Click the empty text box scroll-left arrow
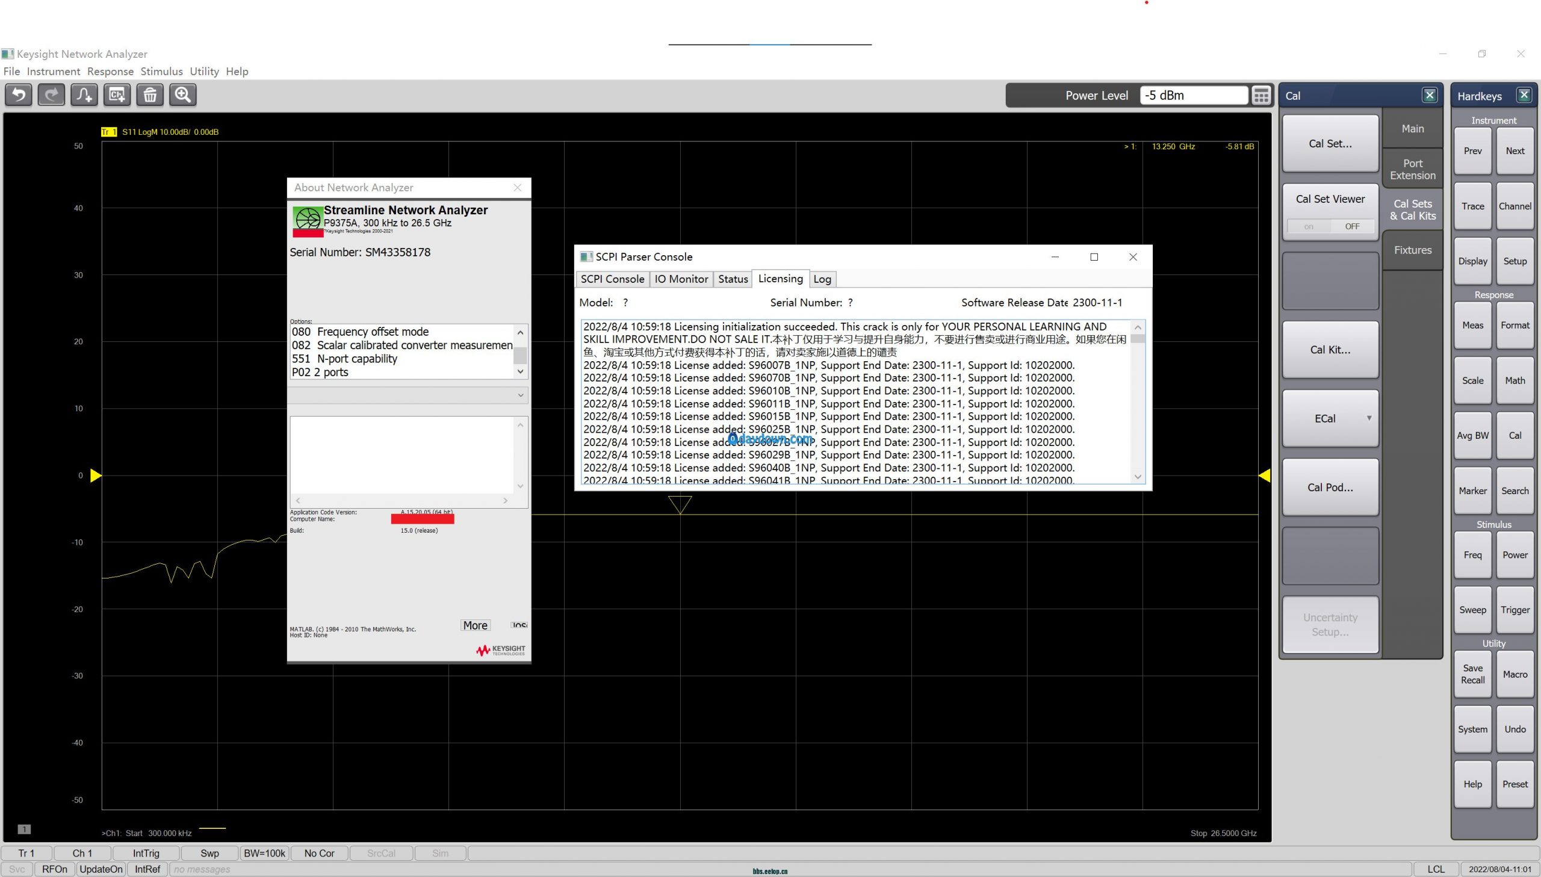This screenshot has width=1541, height=877. point(297,501)
